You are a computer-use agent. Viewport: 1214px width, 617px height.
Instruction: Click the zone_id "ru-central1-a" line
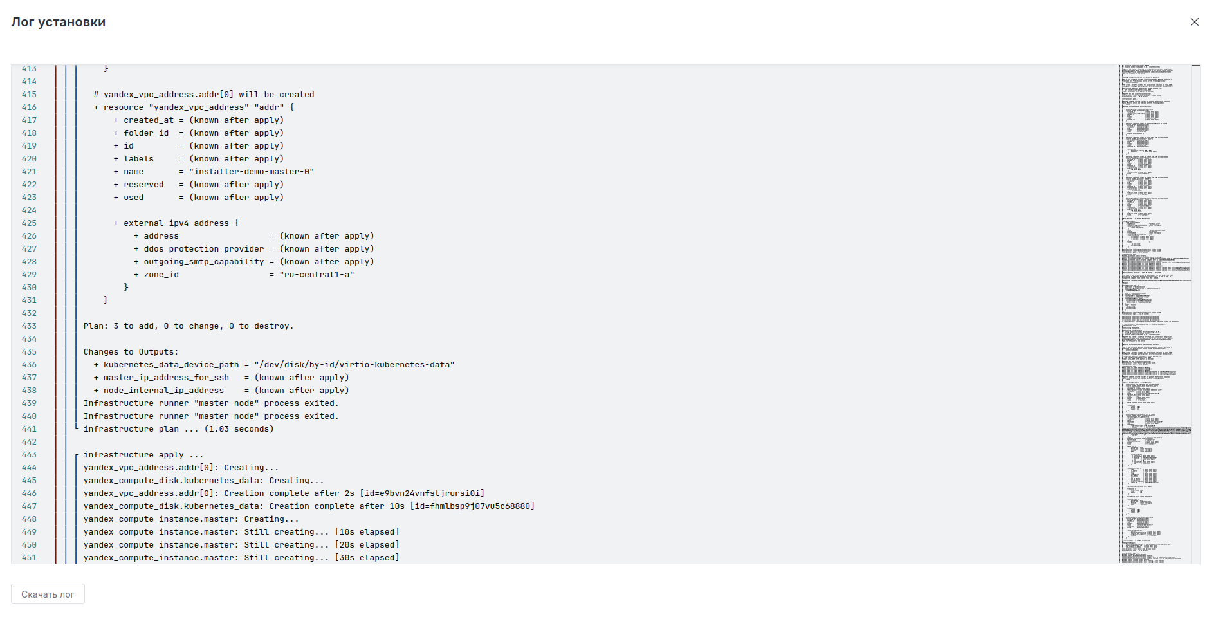tap(244, 275)
